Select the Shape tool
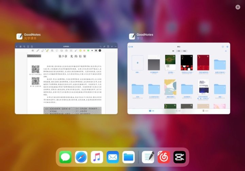 click(52, 51)
